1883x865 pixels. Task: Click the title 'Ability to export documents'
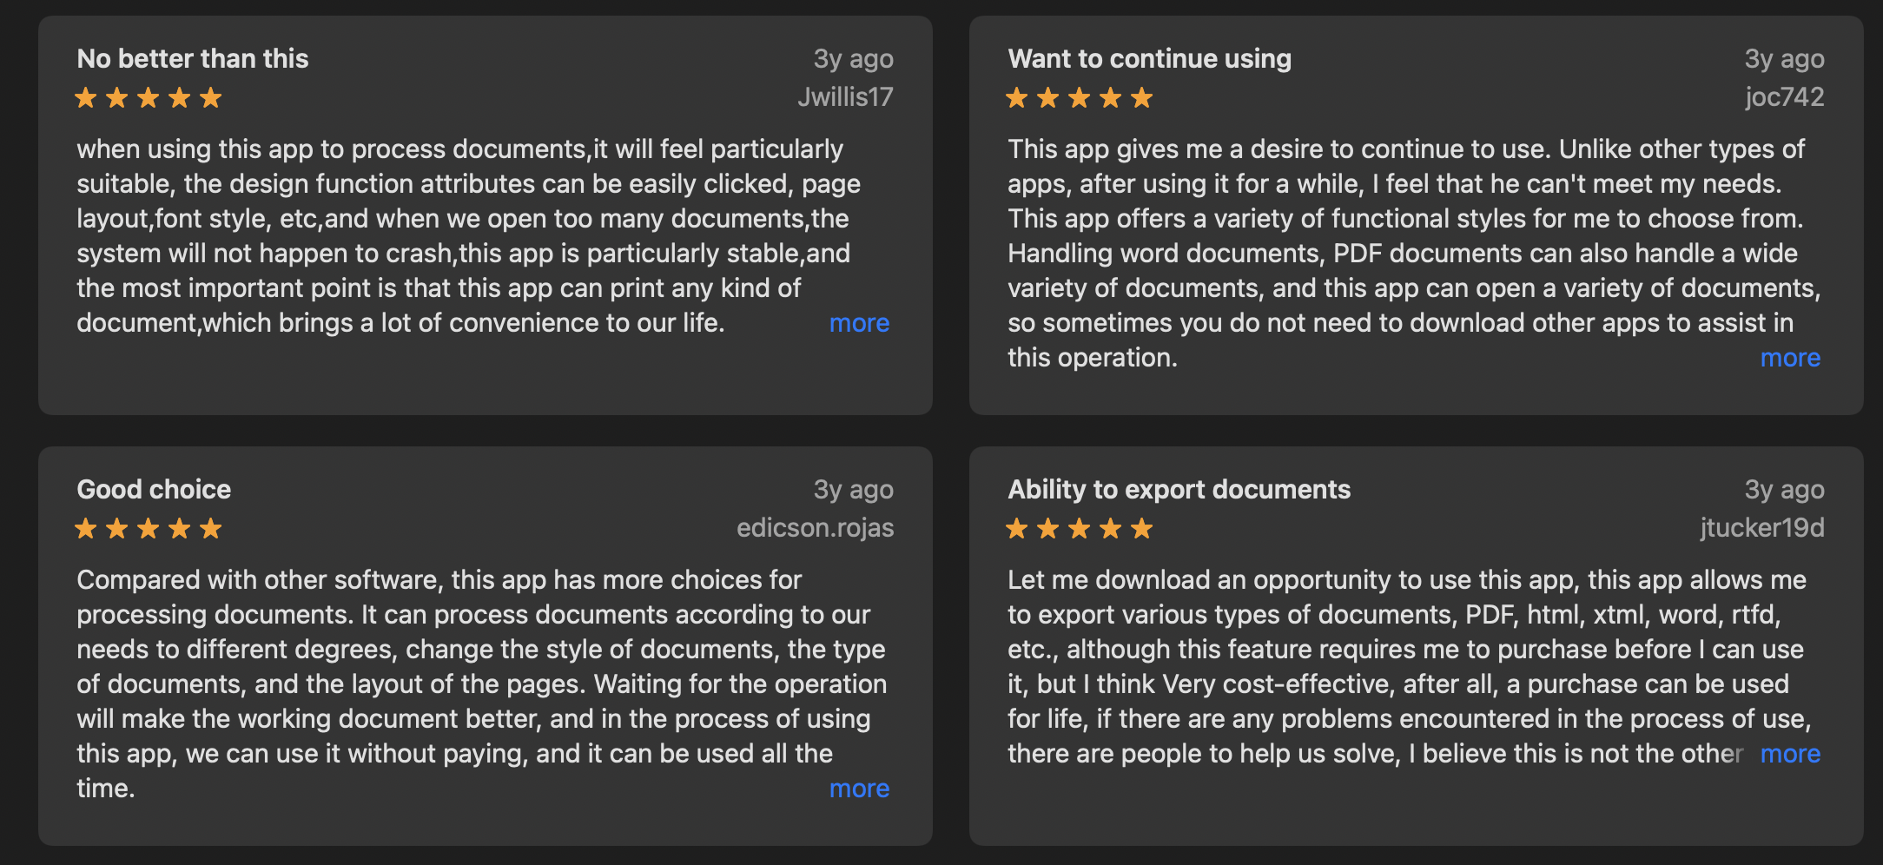(1179, 489)
